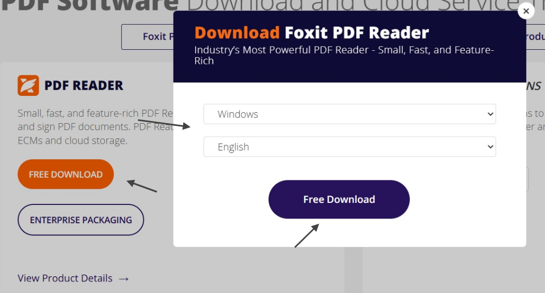Select the Foxit tab behind the dialog
The width and height of the screenshot is (545, 293).
(148, 37)
